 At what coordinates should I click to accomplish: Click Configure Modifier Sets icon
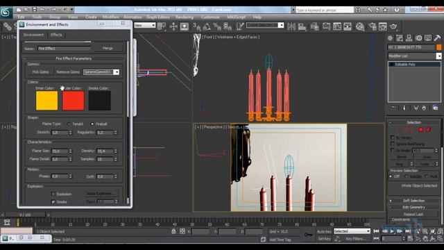(435, 108)
